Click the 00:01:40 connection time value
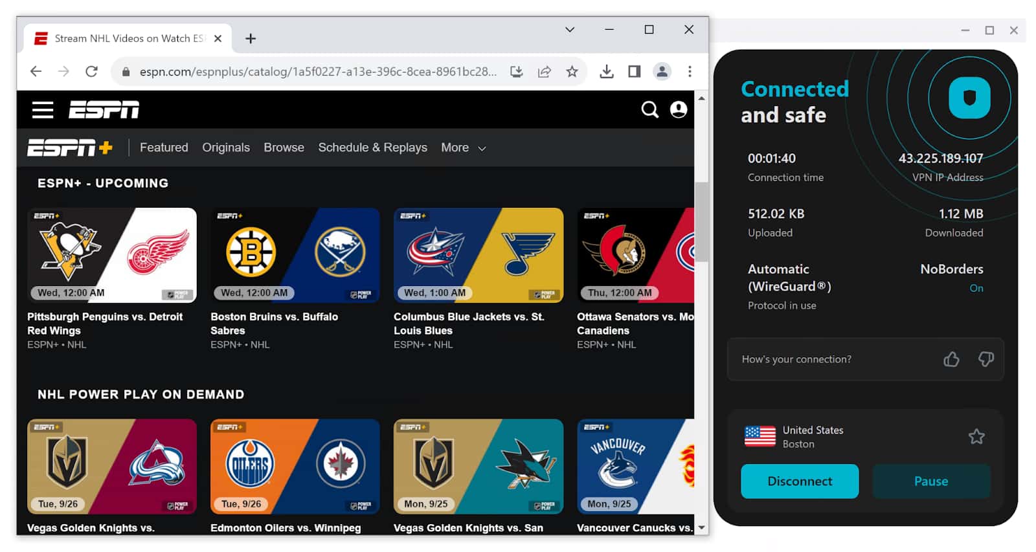The image size is (1036, 552). tap(772, 159)
